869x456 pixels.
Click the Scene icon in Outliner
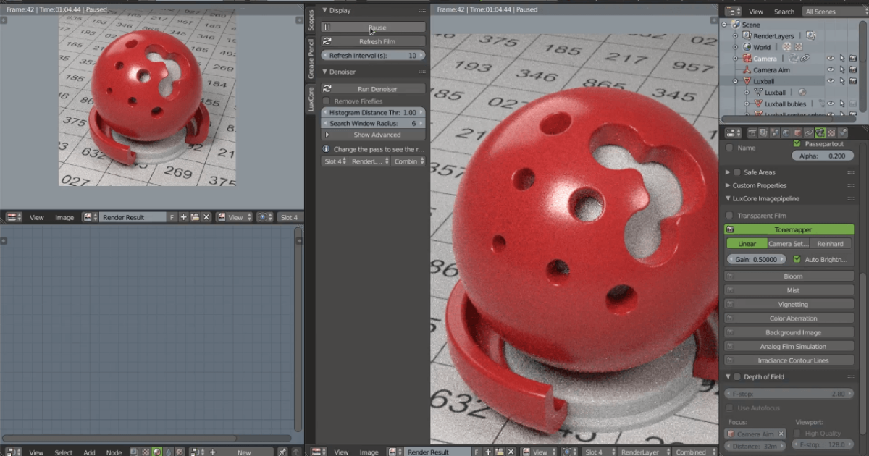pos(736,25)
